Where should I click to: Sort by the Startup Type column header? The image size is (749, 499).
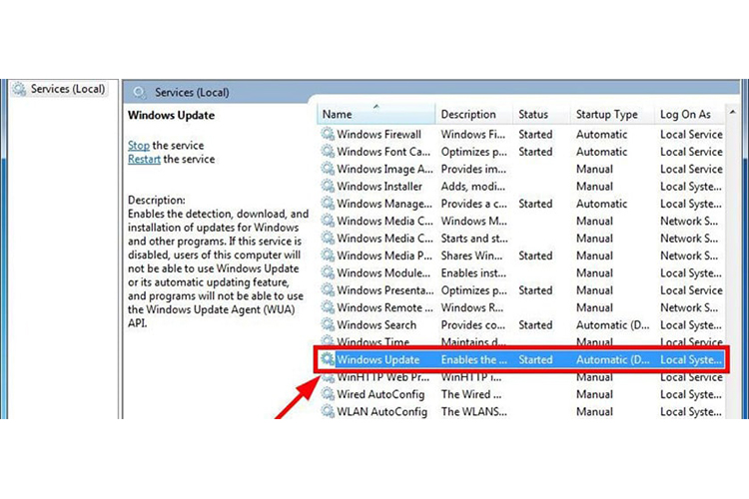(x=612, y=114)
